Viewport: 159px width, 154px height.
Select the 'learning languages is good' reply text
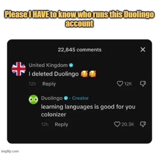88,110
